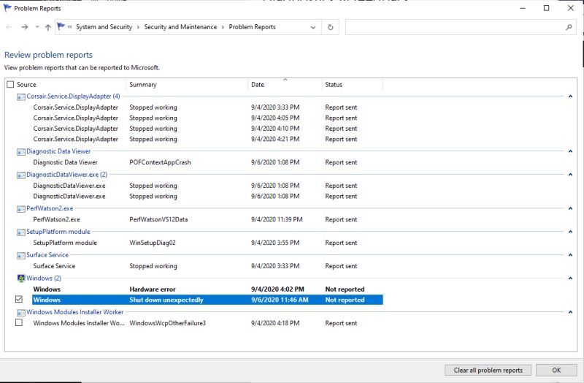The height and width of the screenshot is (383, 584).
Task: Collapse the Surface Service group
Action: point(570,254)
